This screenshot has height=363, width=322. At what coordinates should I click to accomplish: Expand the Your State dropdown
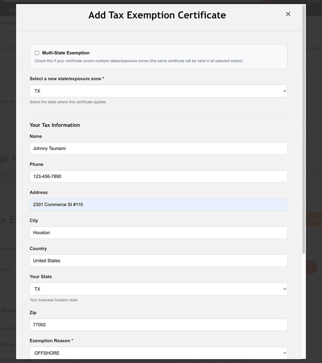pyautogui.click(x=158, y=289)
